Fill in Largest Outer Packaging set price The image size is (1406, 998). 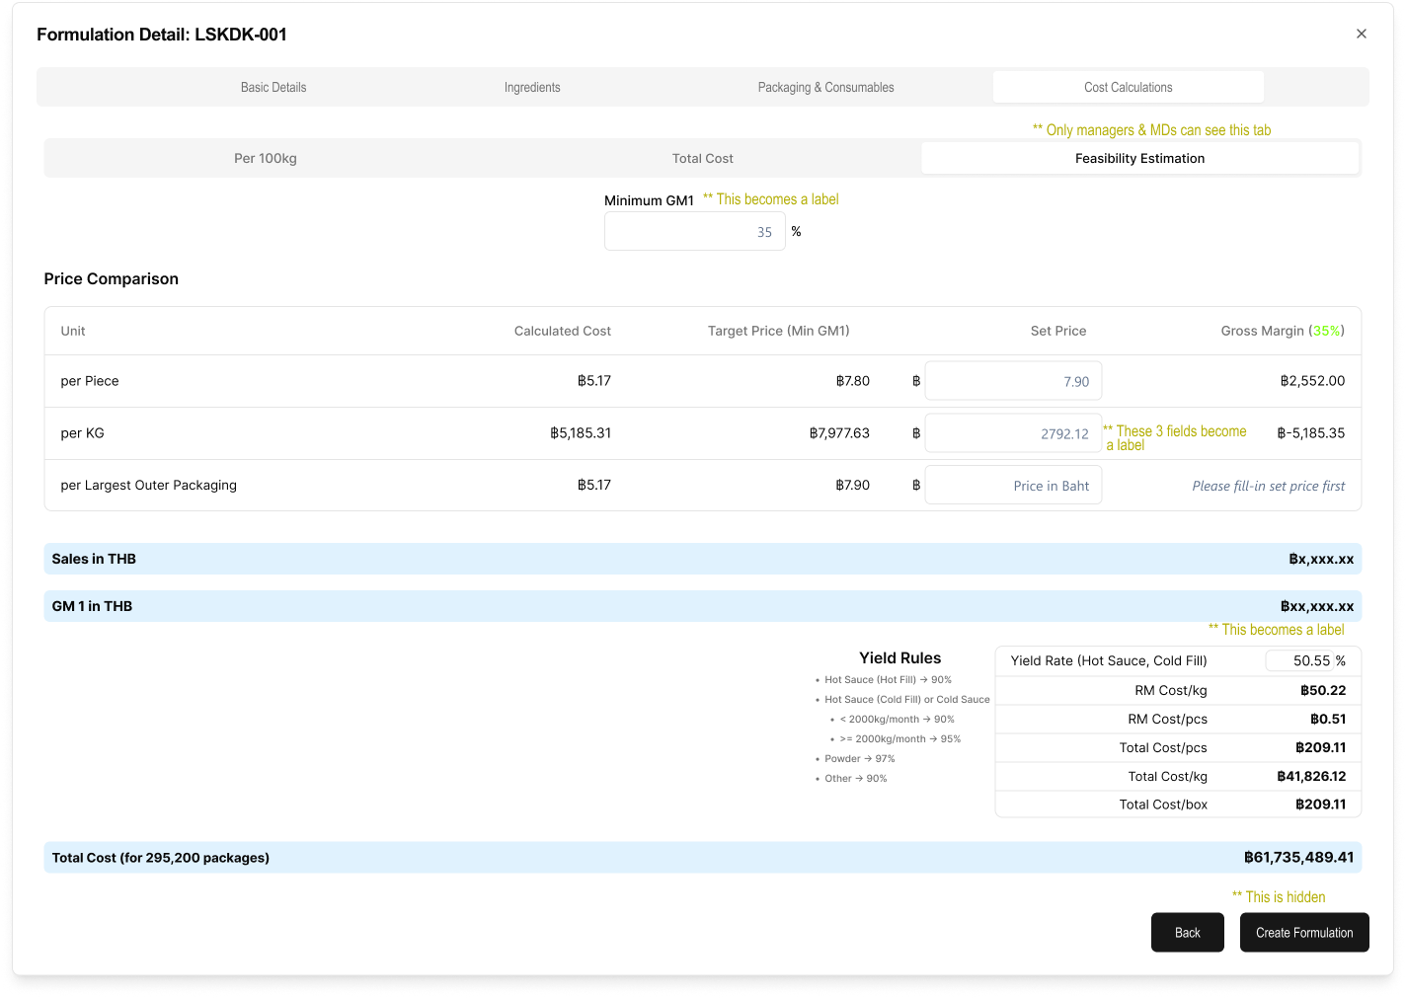pyautogui.click(x=1013, y=486)
